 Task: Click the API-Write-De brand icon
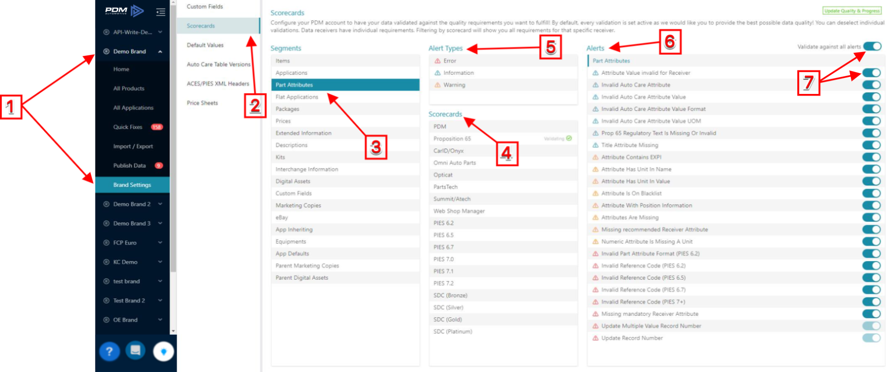pyautogui.click(x=106, y=32)
